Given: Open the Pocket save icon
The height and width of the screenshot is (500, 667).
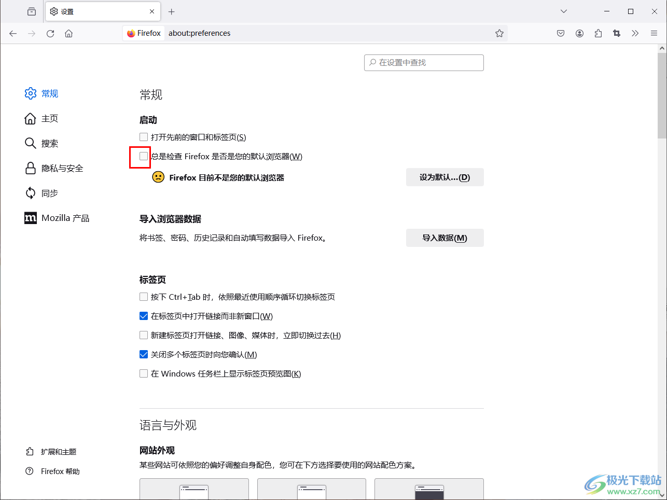Looking at the screenshot, I should point(561,33).
